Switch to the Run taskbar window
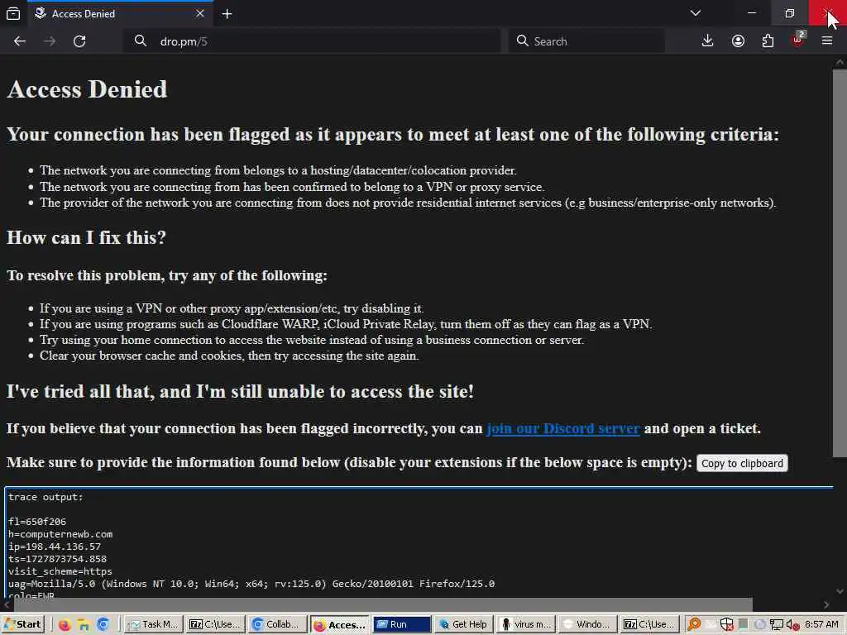 tap(402, 624)
